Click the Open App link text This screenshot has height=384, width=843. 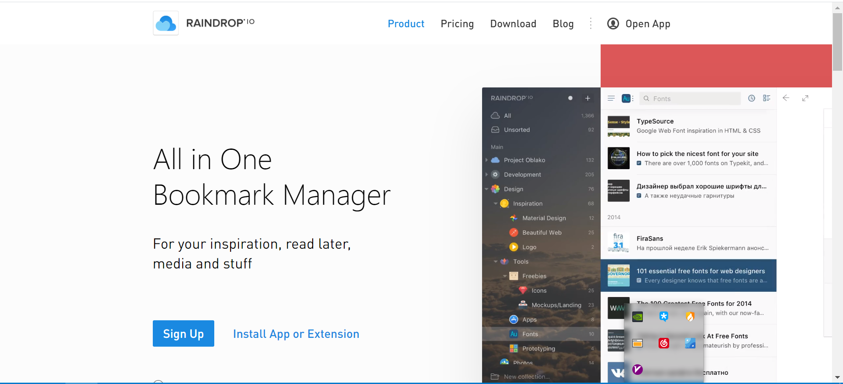(x=648, y=24)
